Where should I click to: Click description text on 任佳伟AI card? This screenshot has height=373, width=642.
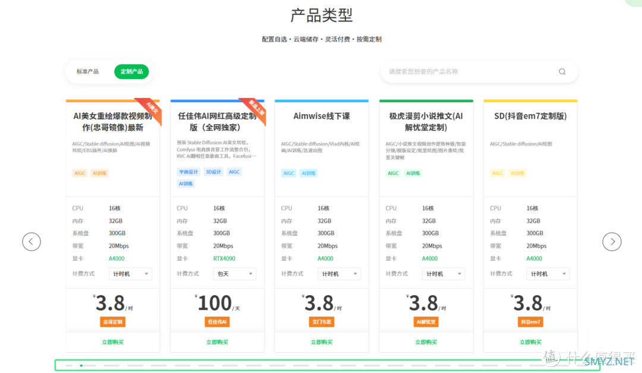click(217, 149)
